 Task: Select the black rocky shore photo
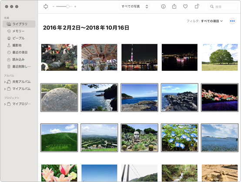(x=180, y=97)
